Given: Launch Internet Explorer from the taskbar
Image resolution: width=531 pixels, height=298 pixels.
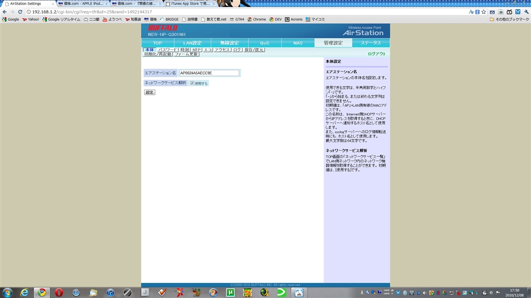Looking at the screenshot, I should click(24, 292).
